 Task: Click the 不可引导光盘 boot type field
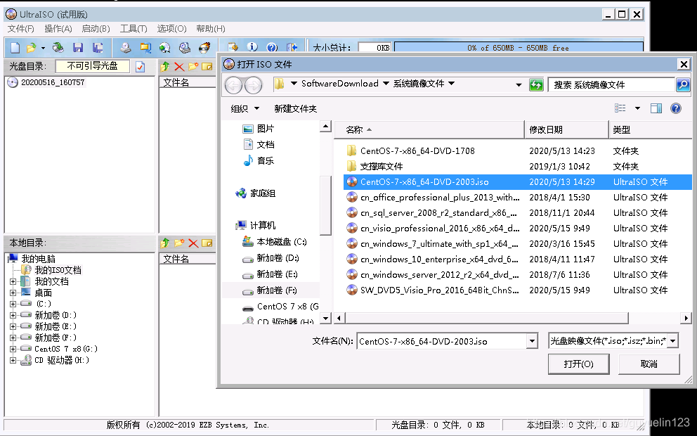[x=93, y=66]
